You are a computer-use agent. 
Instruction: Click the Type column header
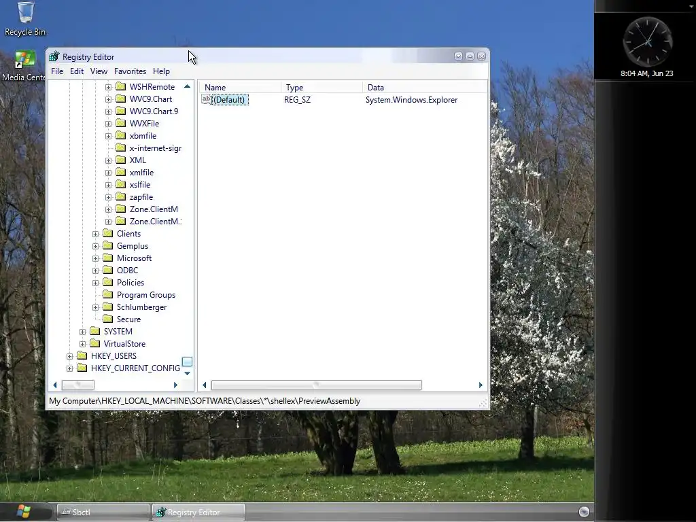tap(321, 88)
